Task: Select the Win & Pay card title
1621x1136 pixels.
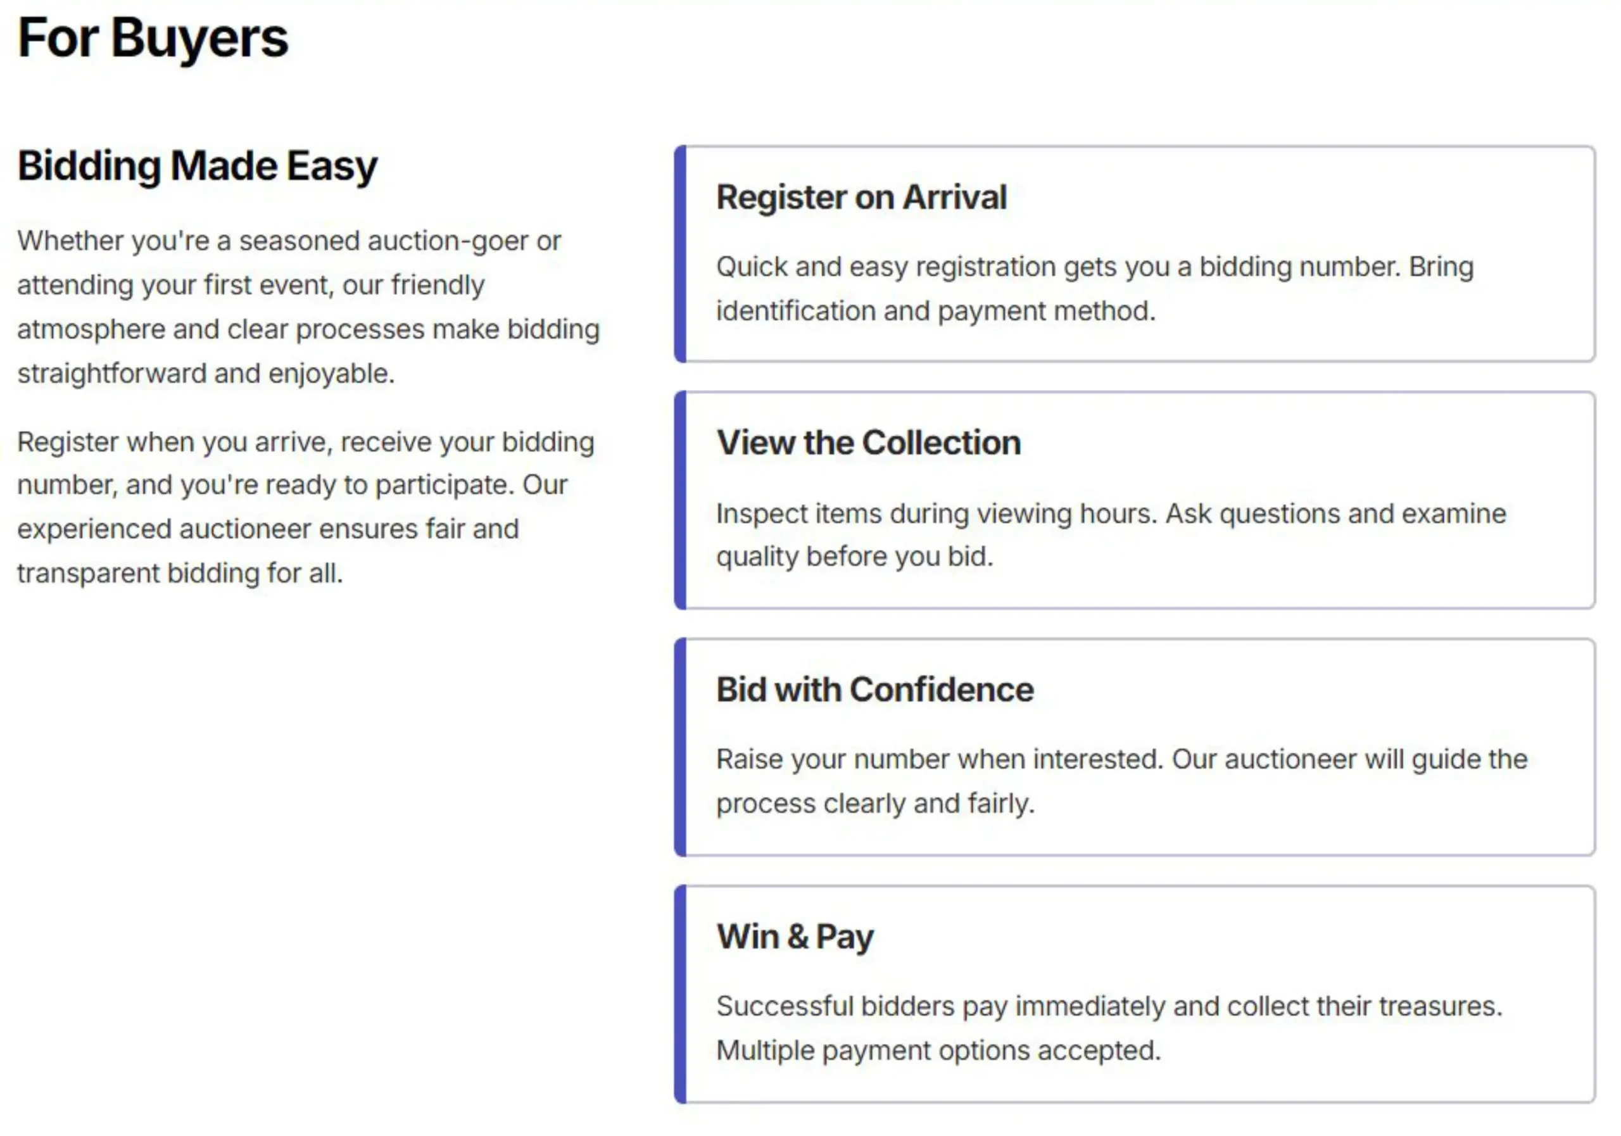Action: point(795,937)
